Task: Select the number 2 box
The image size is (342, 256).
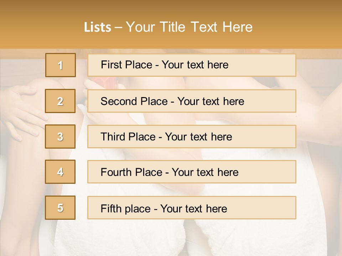Action: (x=60, y=101)
